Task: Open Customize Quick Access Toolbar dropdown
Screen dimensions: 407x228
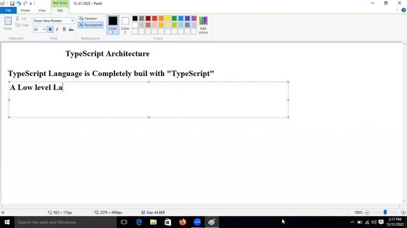Action: pos(31,4)
